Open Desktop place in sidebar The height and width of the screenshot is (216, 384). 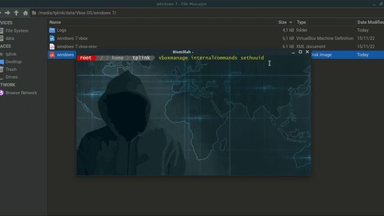coord(13,62)
